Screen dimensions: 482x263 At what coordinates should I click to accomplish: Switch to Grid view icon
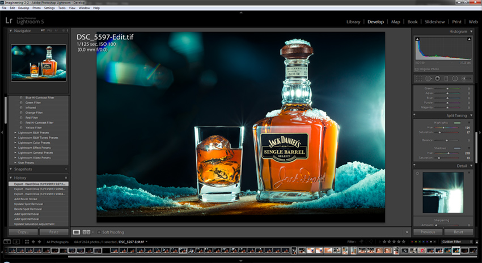click(x=27, y=242)
